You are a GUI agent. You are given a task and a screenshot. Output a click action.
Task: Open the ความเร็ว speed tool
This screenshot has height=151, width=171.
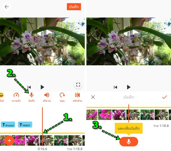(x=16, y=97)
